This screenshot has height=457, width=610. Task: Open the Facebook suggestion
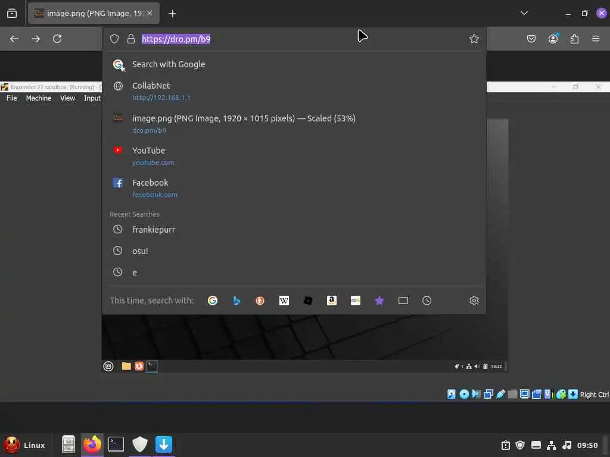(294, 189)
